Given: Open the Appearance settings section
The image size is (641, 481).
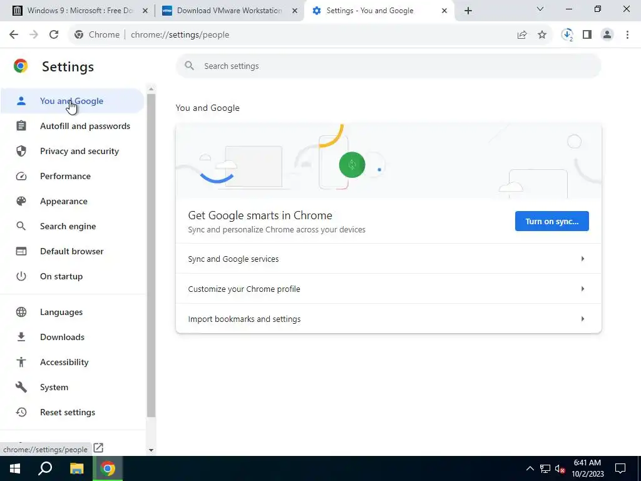Looking at the screenshot, I should tap(64, 201).
